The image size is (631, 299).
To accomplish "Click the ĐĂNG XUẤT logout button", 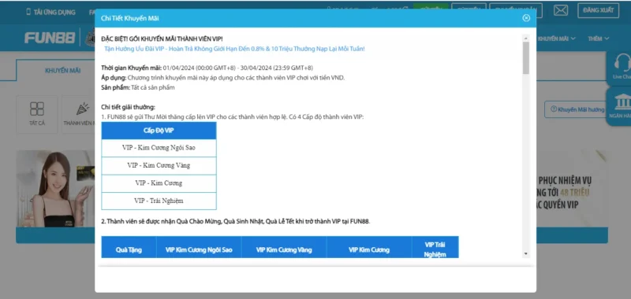I will [599, 10].
